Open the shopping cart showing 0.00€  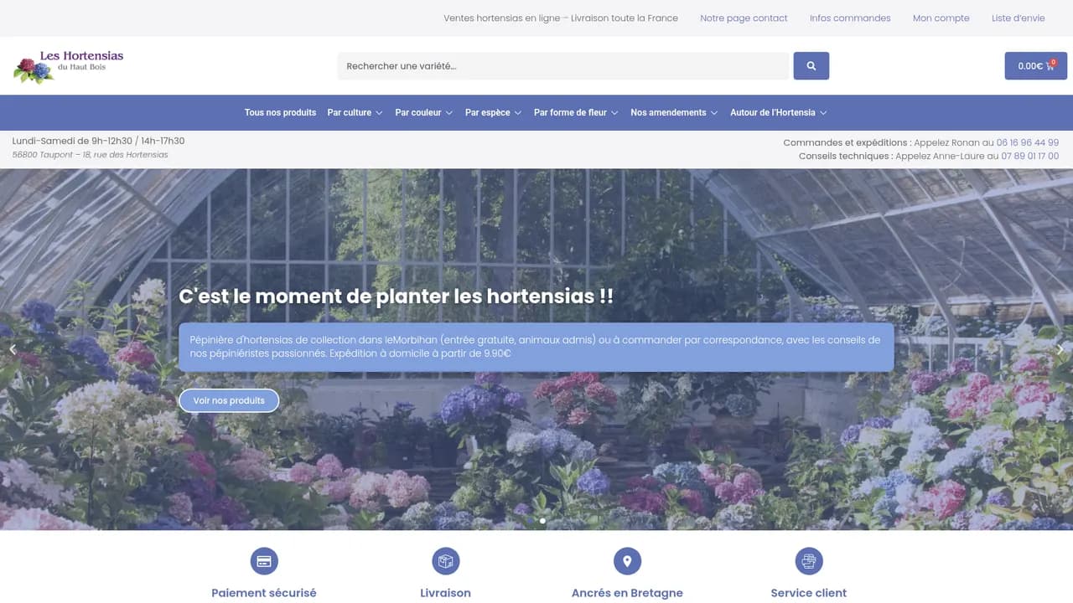point(1035,66)
